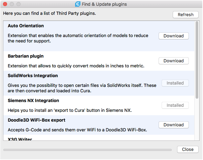Select the Siemens NX Integration entry title
Image resolution: width=203 pixels, height=160 pixels.
[33, 101]
